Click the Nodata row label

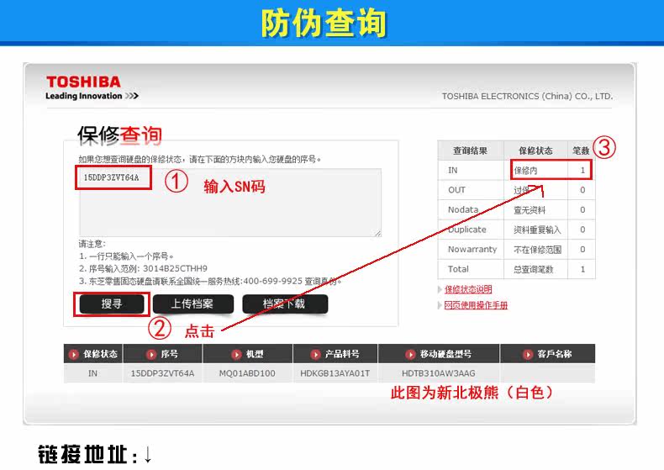[463, 209]
